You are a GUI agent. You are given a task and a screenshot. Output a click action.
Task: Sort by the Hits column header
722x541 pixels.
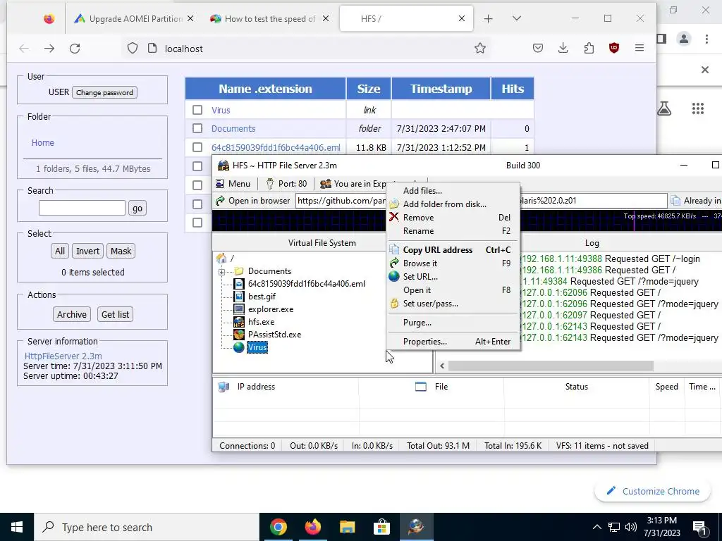coord(513,89)
